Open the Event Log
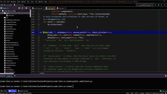Image resolution: width=167 pixels, height=94 pixels. pos(163,91)
